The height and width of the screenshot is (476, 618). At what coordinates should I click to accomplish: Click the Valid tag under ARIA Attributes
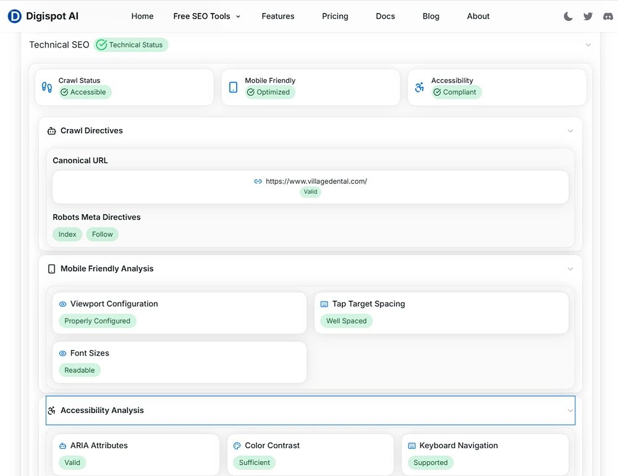[72, 462]
